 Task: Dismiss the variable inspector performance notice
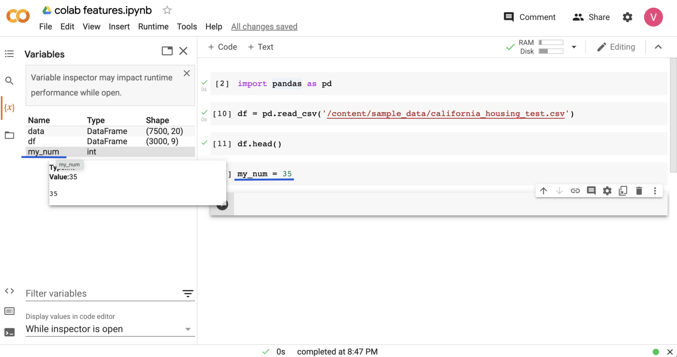187,74
